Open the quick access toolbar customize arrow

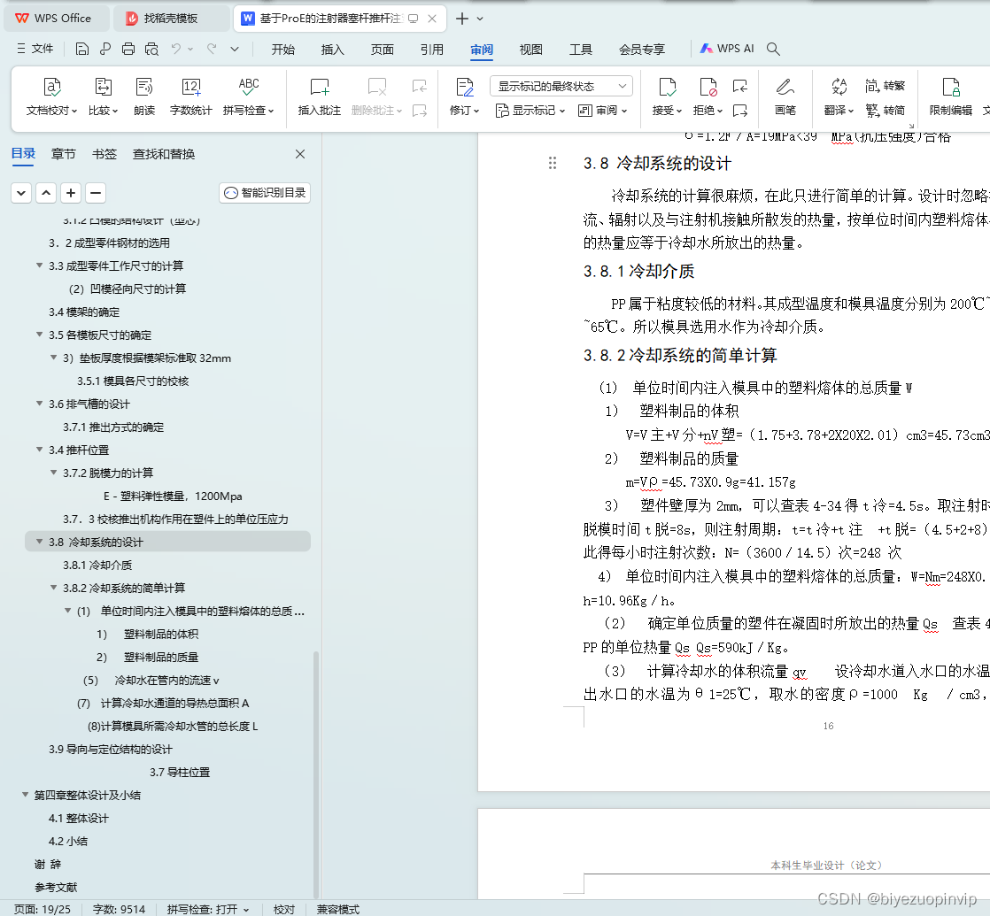coord(235,49)
